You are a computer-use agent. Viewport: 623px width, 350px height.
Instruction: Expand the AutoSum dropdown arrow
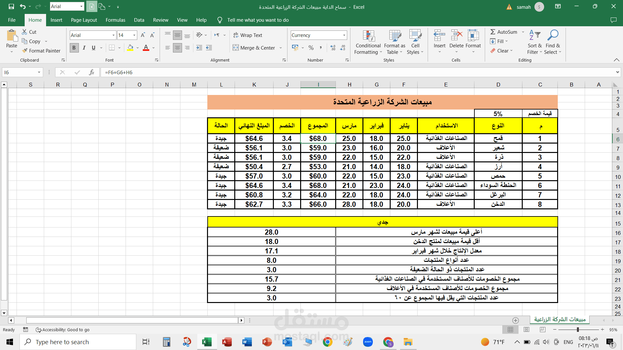[x=523, y=32]
